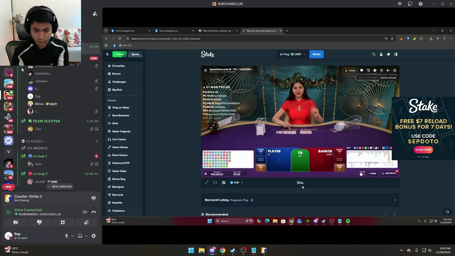Open baccarat game chat bubble icon
Viewport: 455px width, 256px height.
(362, 70)
